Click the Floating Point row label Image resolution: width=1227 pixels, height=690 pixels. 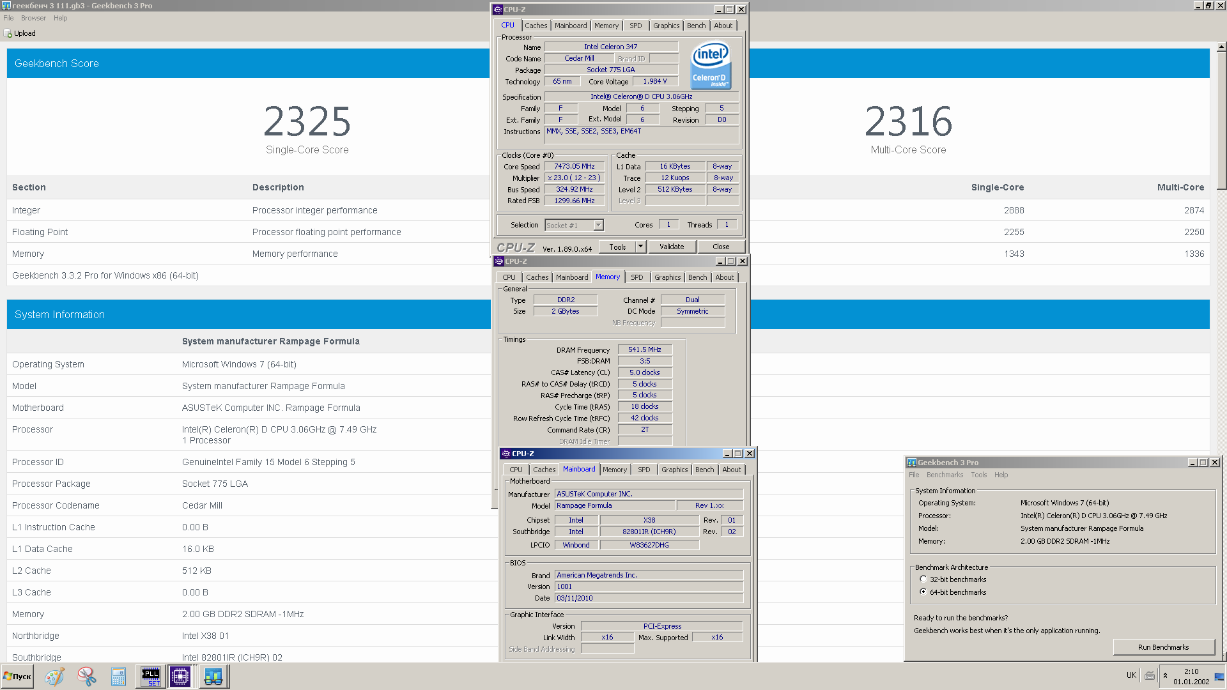[40, 232]
